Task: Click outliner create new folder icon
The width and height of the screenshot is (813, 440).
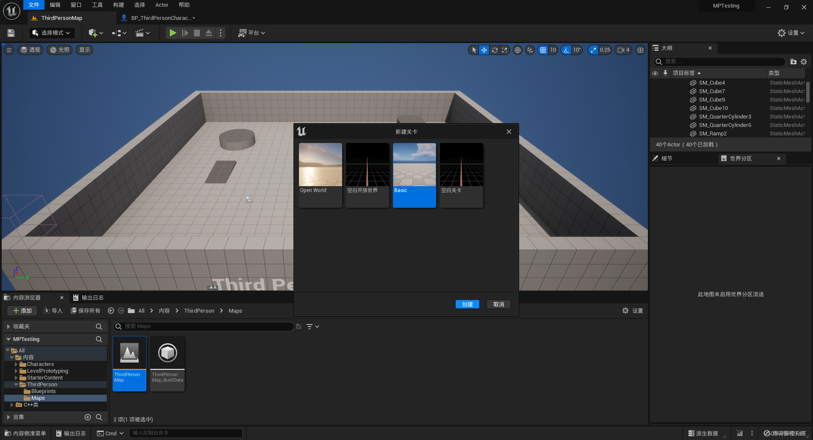Action: (794, 61)
